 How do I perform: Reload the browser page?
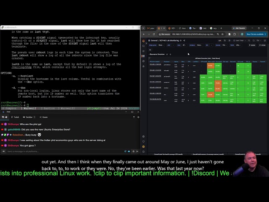point(154,34)
